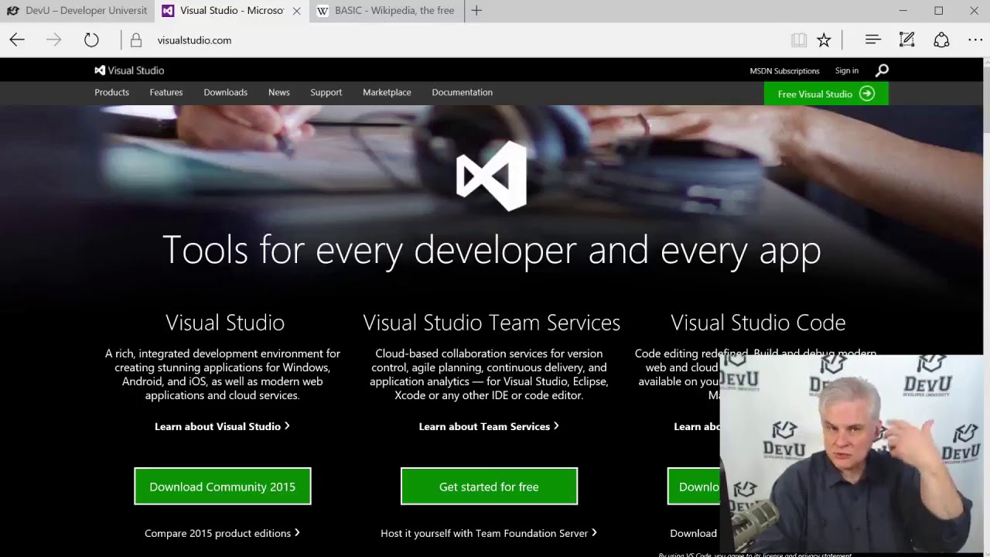Viewport: 990px width, 557px height.
Task: Open the Features menu item
Action: click(x=166, y=92)
